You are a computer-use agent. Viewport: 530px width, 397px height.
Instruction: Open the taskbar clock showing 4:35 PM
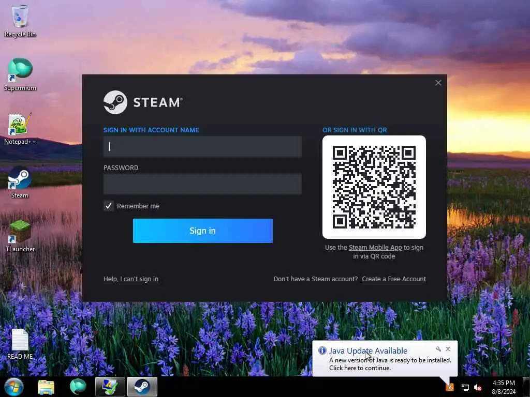click(504, 387)
